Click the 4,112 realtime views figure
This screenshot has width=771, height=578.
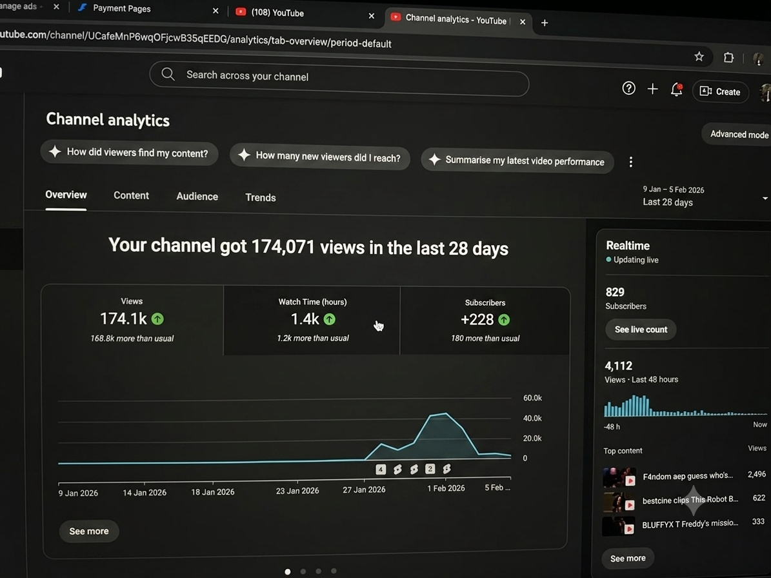619,366
